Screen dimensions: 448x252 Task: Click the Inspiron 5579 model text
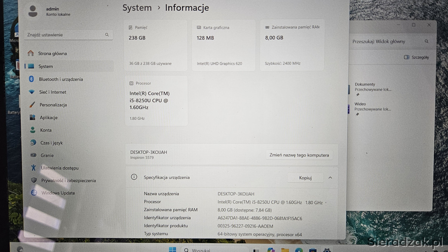click(x=142, y=158)
